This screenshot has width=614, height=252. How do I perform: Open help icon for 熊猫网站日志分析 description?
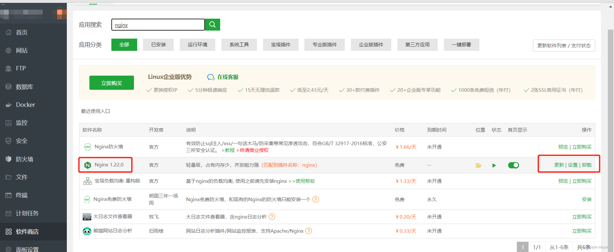pos(309,231)
